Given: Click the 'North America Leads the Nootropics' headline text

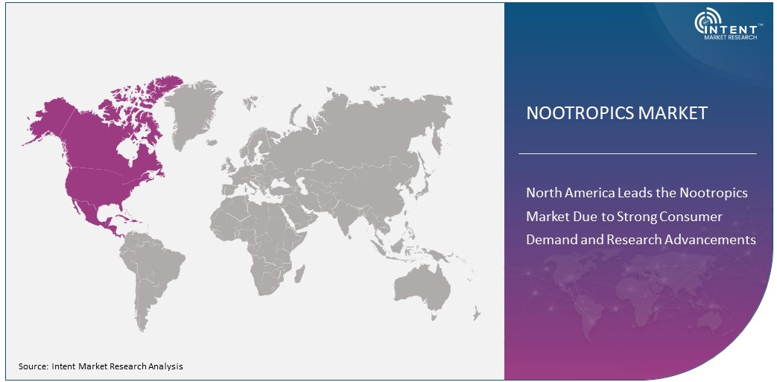Looking at the screenshot, I should (x=637, y=192).
